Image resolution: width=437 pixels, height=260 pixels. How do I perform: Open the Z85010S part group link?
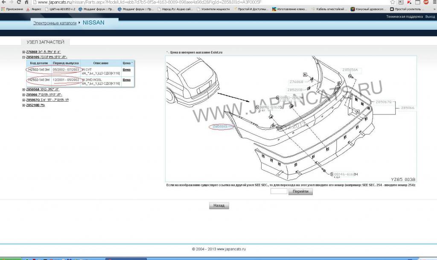coord(47,57)
